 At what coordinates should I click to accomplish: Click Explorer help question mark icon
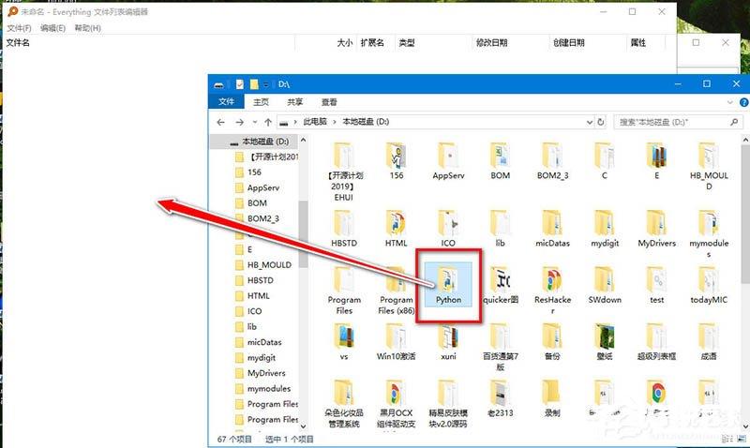[x=743, y=102]
